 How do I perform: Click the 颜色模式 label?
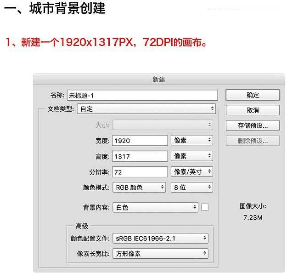[x=96, y=188]
